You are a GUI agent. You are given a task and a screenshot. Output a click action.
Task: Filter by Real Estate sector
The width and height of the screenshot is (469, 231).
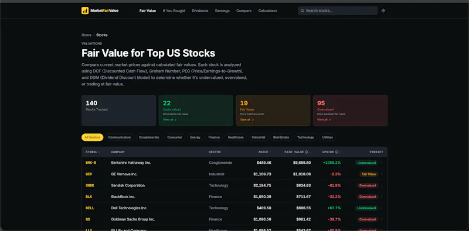pyautogui.click(x=281, y=137)
